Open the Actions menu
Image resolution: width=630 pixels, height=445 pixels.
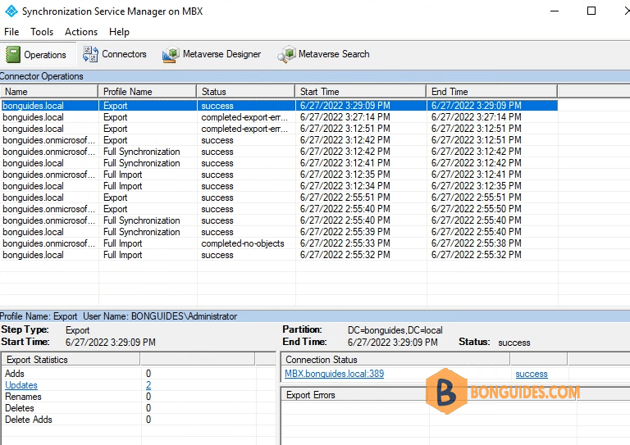pyautogui.click(x=81, y=32)
